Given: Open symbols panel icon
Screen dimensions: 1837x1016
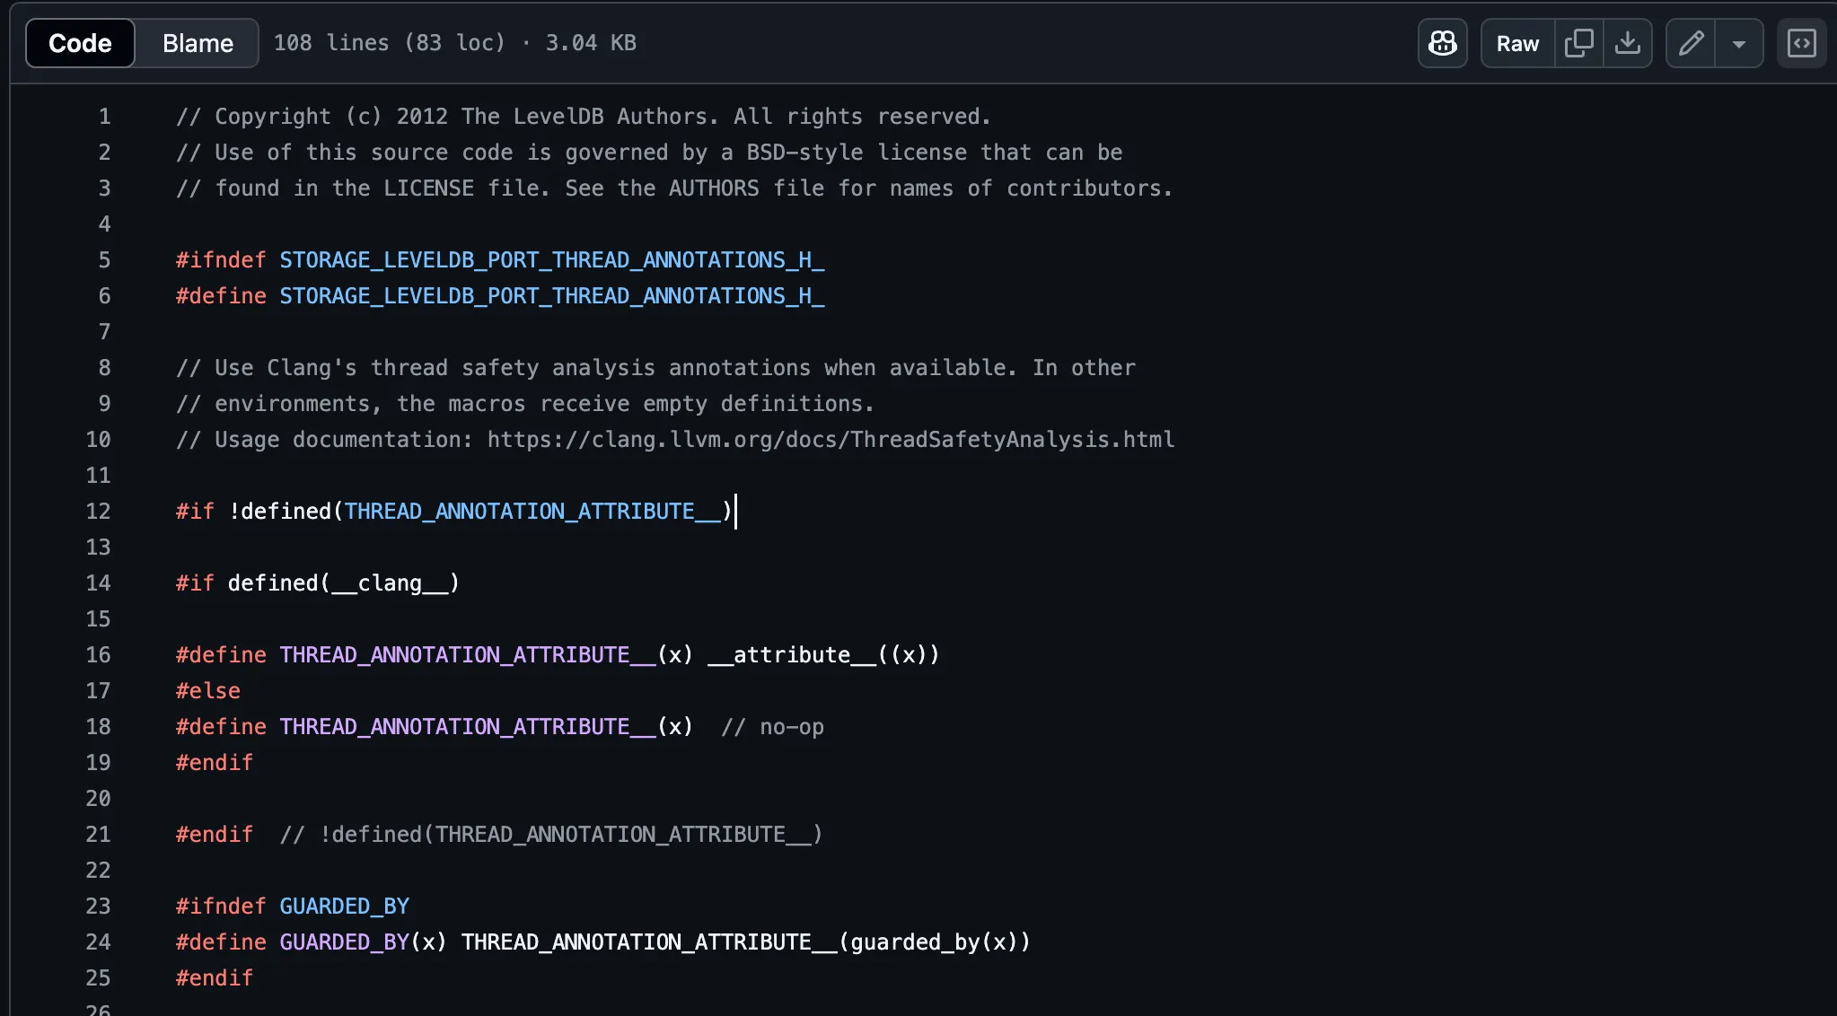Looking at the screenshot, I should 1801,43.
